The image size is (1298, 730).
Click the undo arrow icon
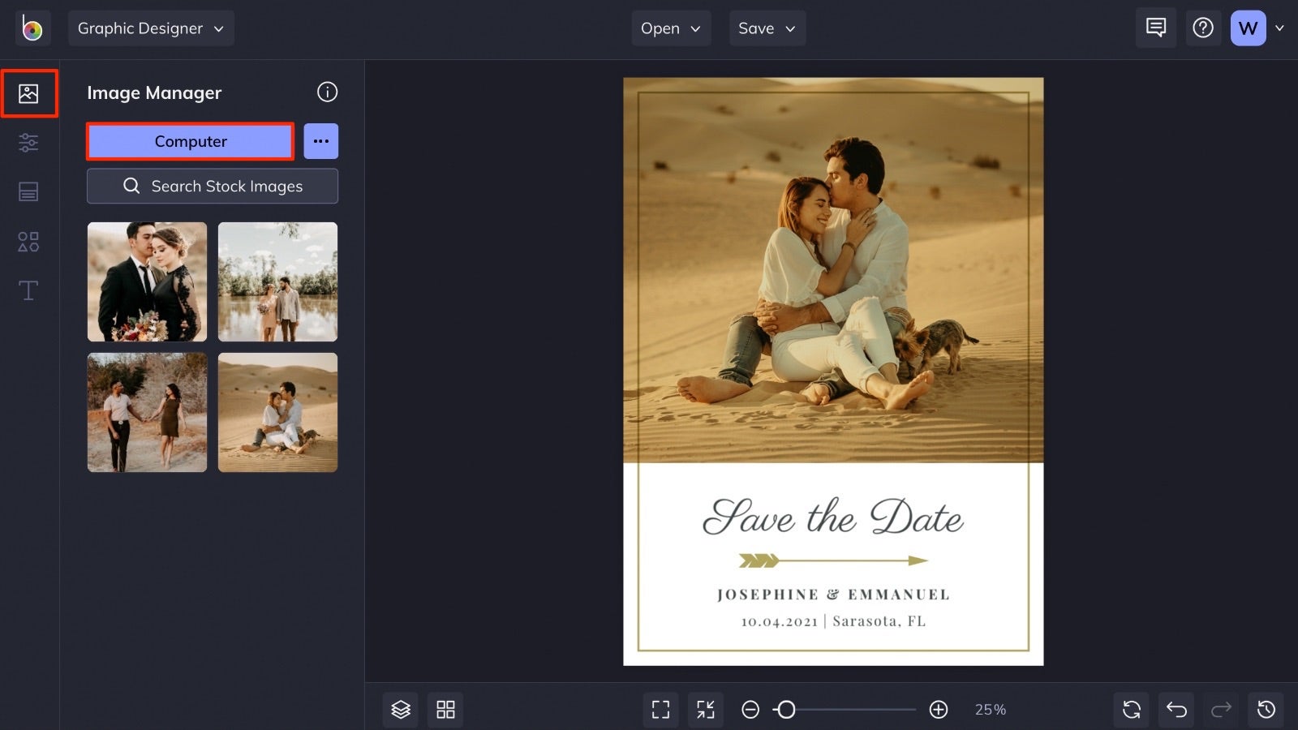click(x=1176, y=710)
